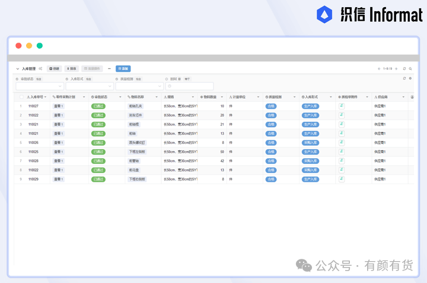This screenshot has width=427, height=283.
Task: Click the green 已通过 tag in row 110027
Action: [98, 106]
